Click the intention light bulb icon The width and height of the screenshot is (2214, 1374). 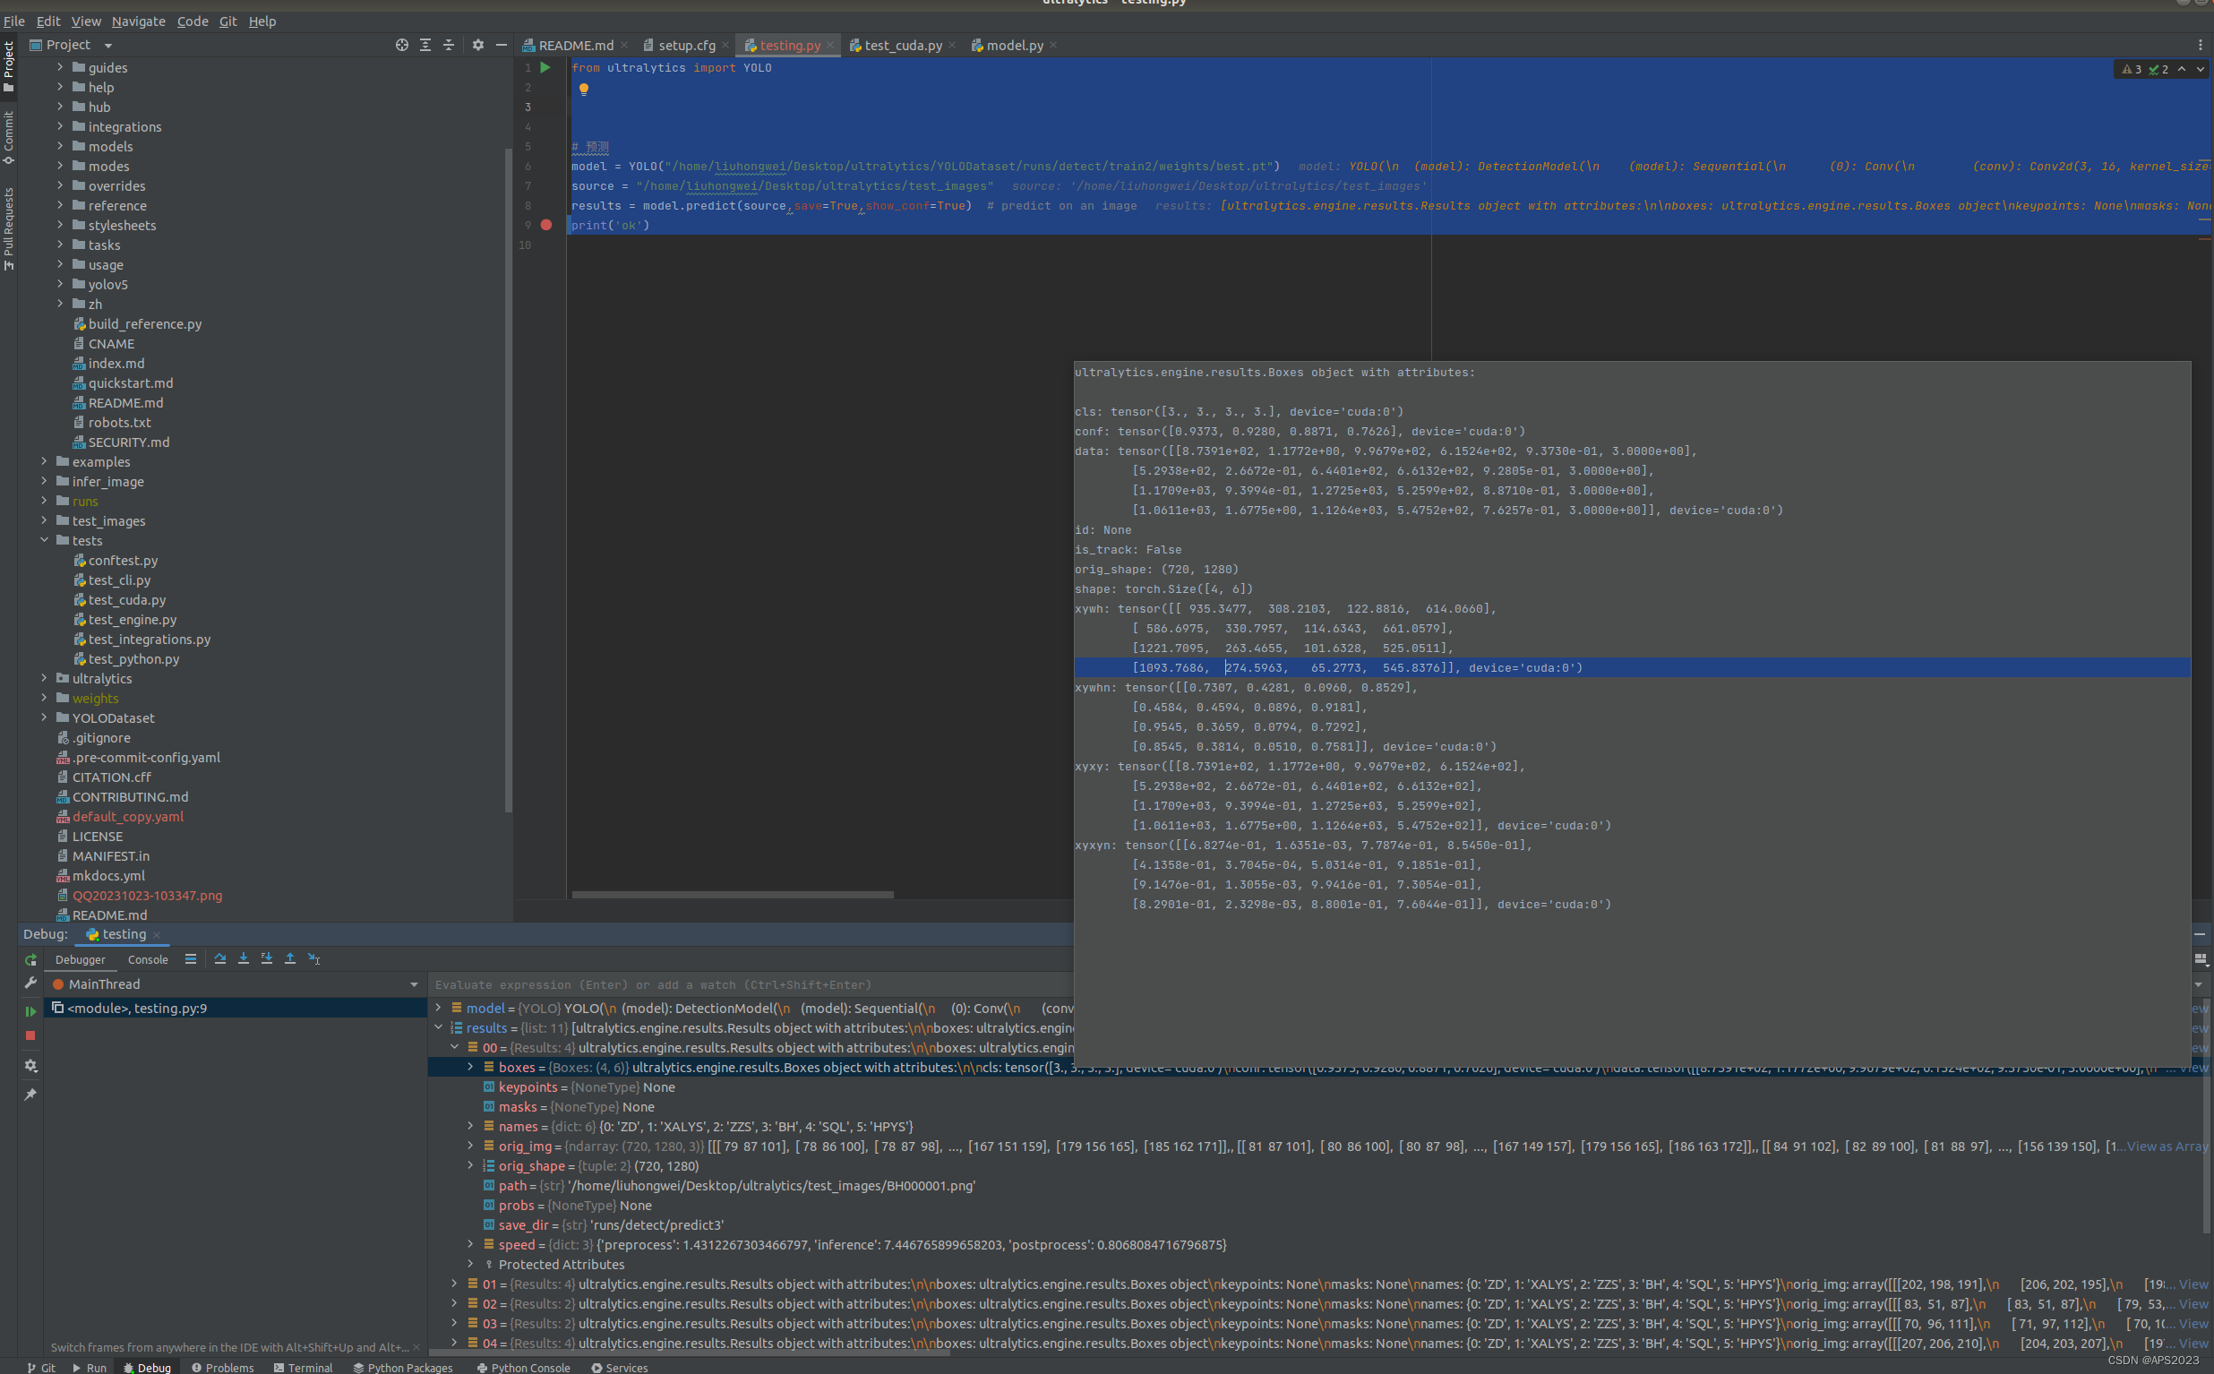[583, 89]
